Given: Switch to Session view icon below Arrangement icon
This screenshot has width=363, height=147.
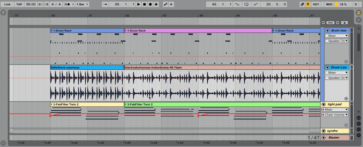Looking at the screenshot, I should (358, 20).
